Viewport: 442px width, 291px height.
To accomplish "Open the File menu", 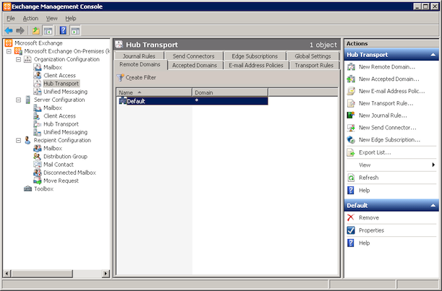I will click(x=11, y=19).
